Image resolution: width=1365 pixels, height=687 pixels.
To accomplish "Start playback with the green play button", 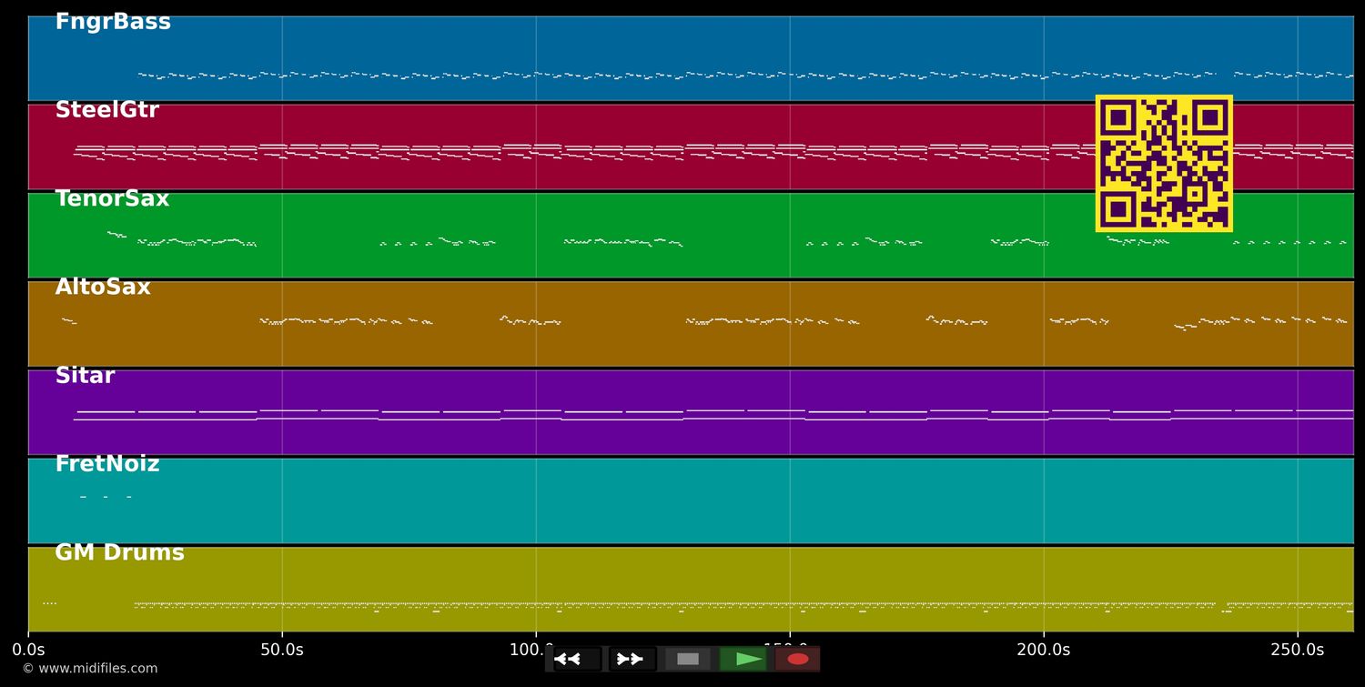I will coord(743,659).
